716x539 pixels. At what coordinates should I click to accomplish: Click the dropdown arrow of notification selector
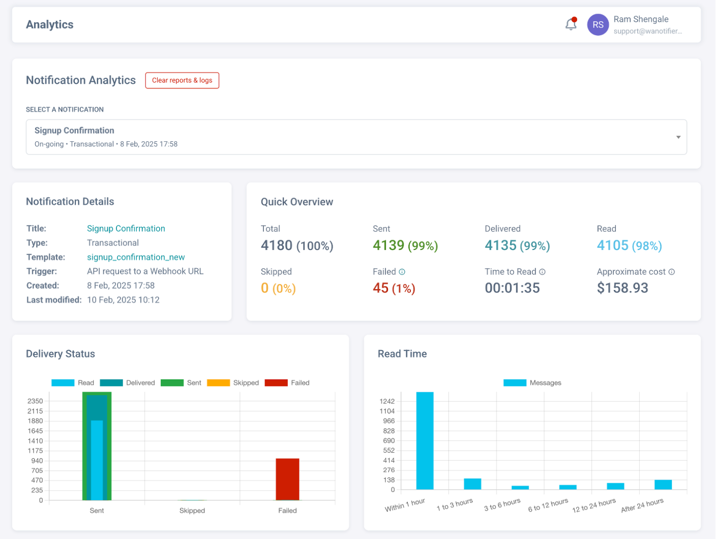click(678, 137)
